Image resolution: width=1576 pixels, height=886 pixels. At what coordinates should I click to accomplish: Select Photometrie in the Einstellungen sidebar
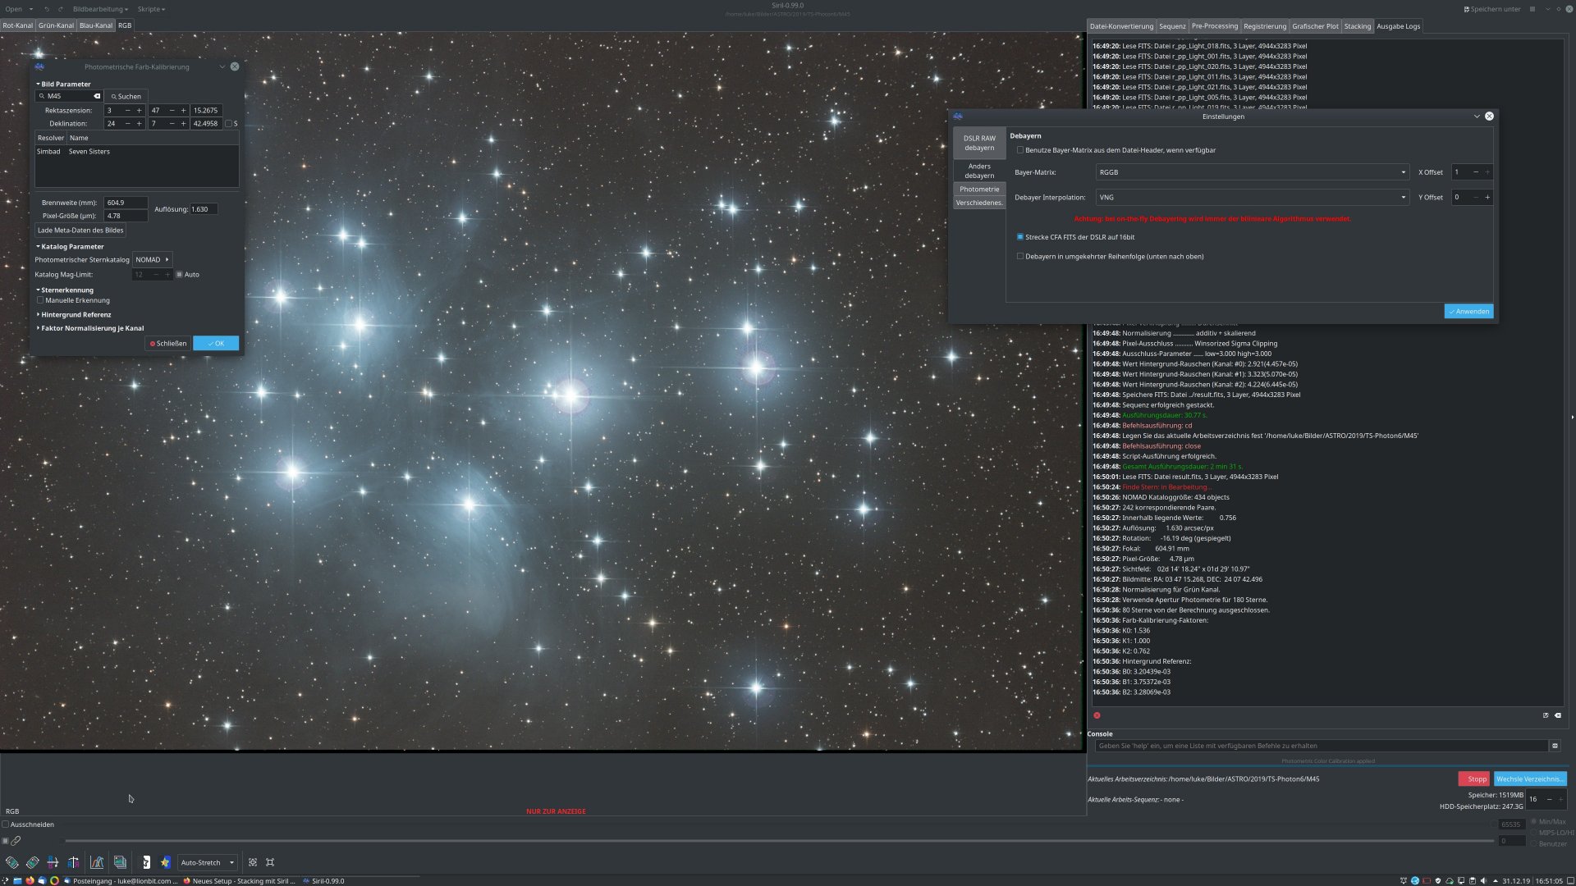click(x=979, y=190)
